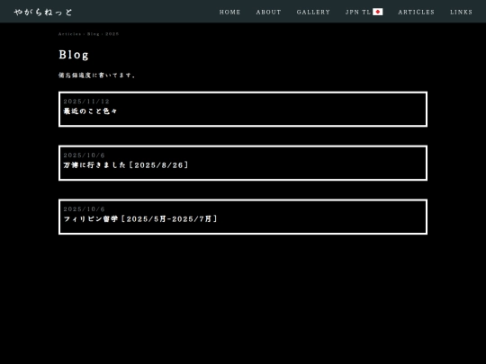Open the GALLERY section
This screenshot has width=486, height=364.
pyautogui.click(x=313, y=12)
